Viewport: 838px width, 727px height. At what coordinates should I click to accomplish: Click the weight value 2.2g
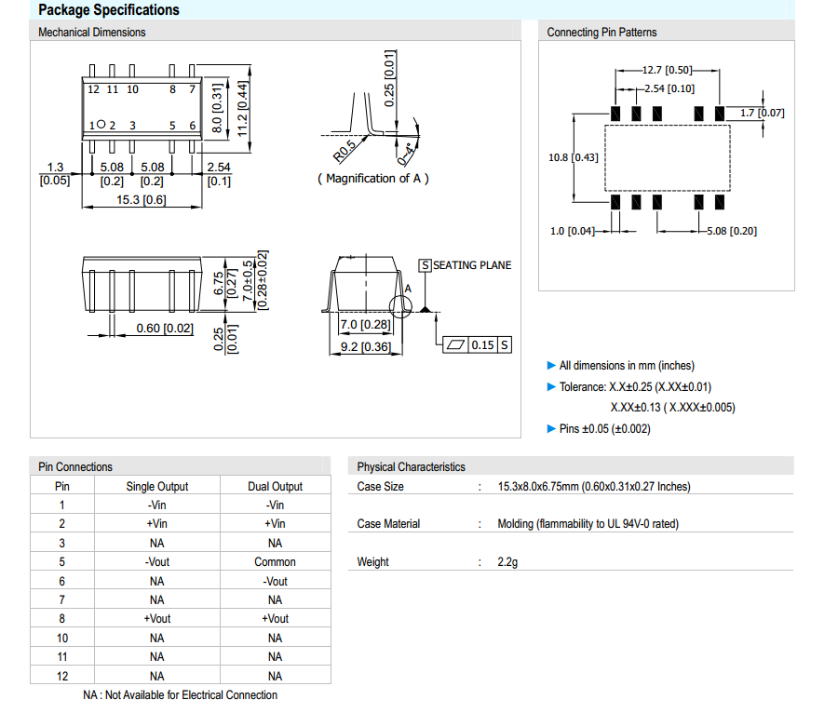click(x=507, y=562)
